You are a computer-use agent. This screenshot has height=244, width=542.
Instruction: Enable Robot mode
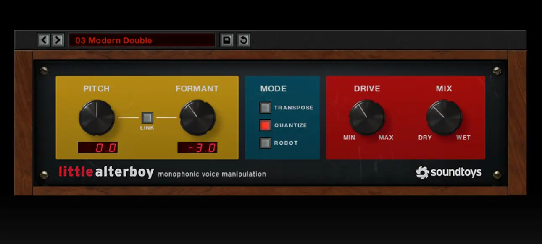(x=265, y=143)
